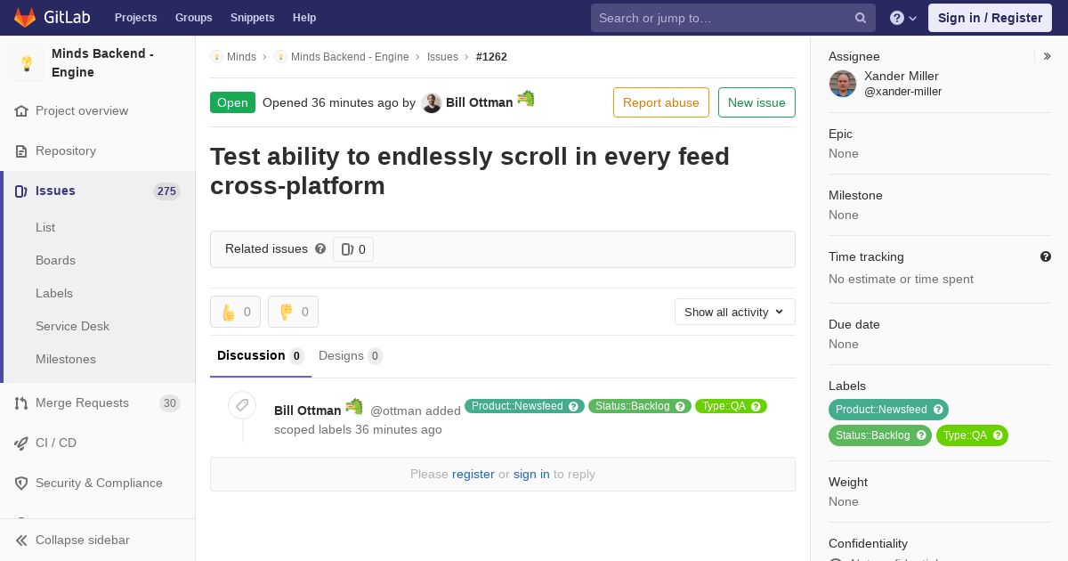Open the help question mark menu
Screen dimensions: 1068x561
click(x=903, y=18)
